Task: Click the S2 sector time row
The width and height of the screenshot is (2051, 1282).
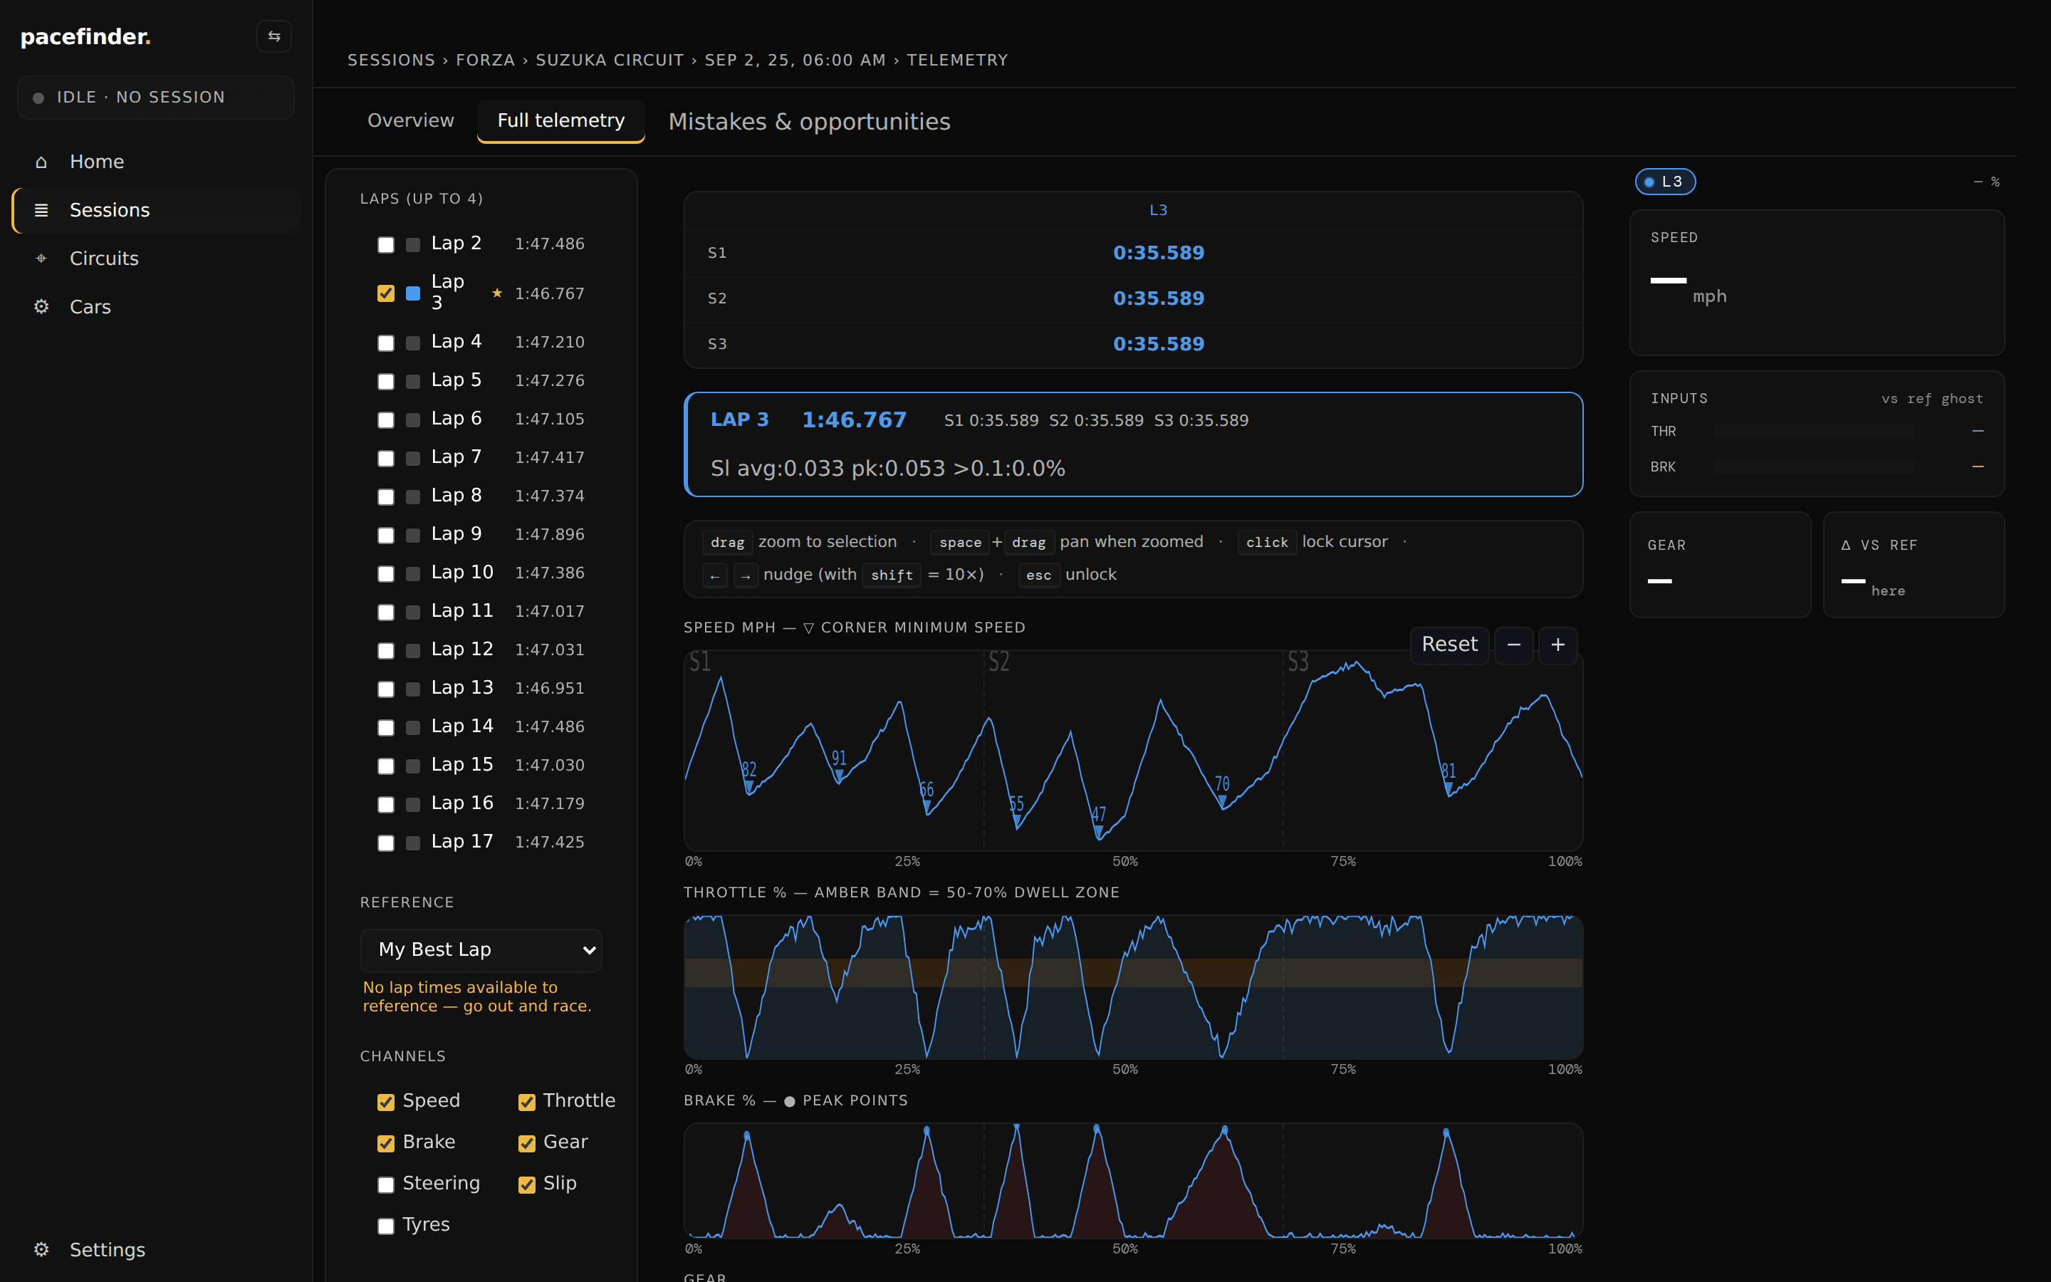Action: tap(1134, 298)
